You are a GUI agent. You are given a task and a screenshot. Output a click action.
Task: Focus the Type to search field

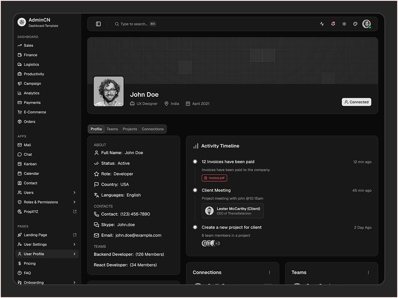135,24
